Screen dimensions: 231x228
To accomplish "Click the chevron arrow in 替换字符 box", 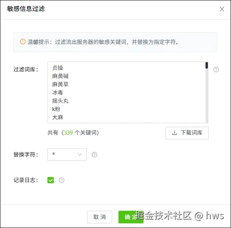I will 80,155.
